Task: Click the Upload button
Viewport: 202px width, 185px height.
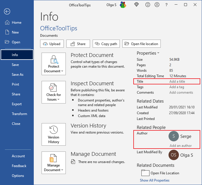Action: (x=52, y=44)
